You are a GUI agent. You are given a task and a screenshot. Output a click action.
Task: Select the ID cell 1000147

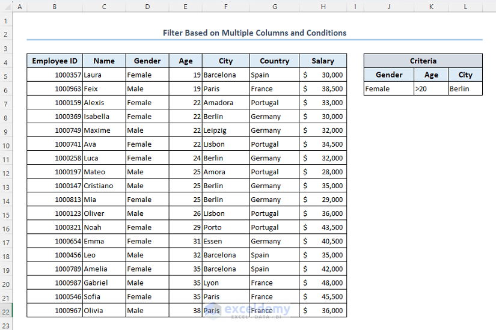[55, 186]
